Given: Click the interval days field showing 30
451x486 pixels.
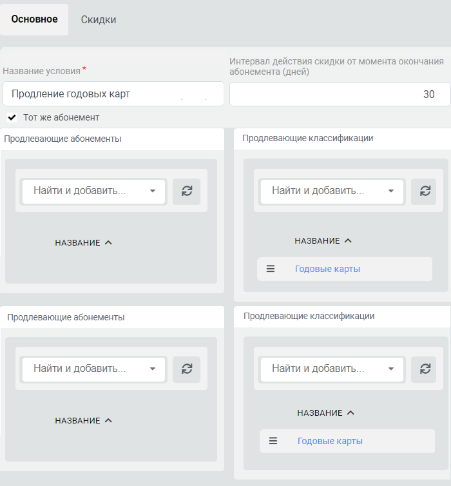Looking at the screenshot, I should pyautogui.click(x=340, y=94).
